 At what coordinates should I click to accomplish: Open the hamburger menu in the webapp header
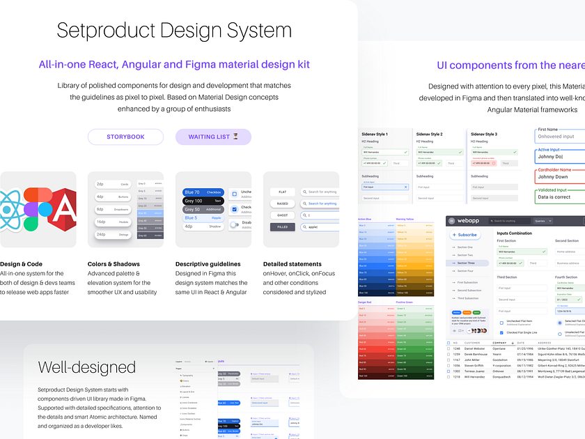tap(451, 221)
